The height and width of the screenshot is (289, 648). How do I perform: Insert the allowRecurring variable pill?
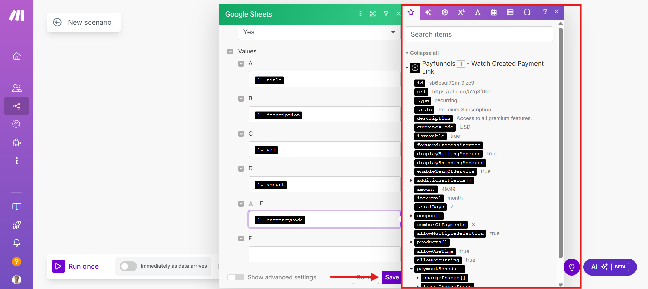(x=438, y=260)
